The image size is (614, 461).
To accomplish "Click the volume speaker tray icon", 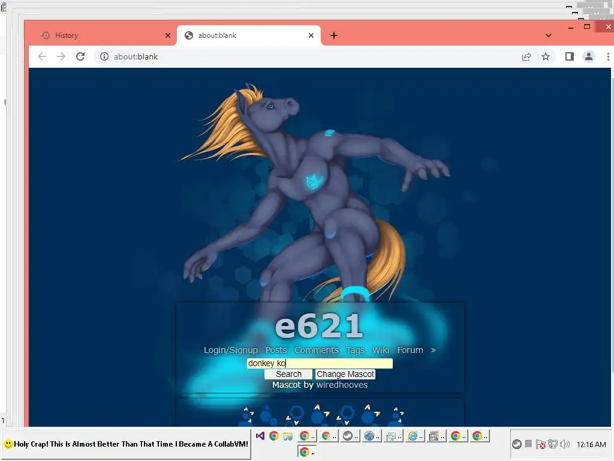I will tap(564, 444).
